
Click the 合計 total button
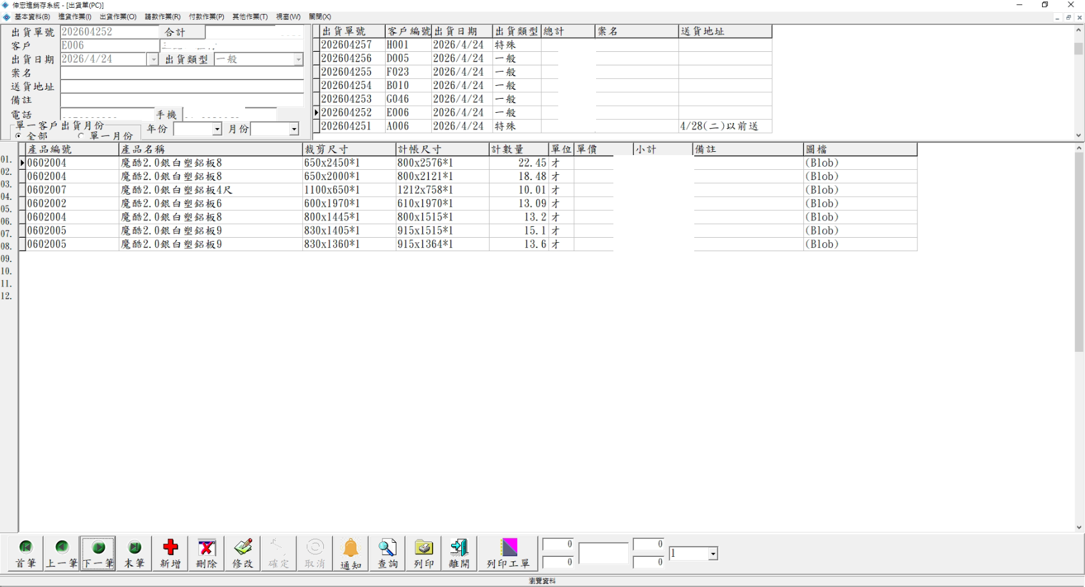click(182, 32)
